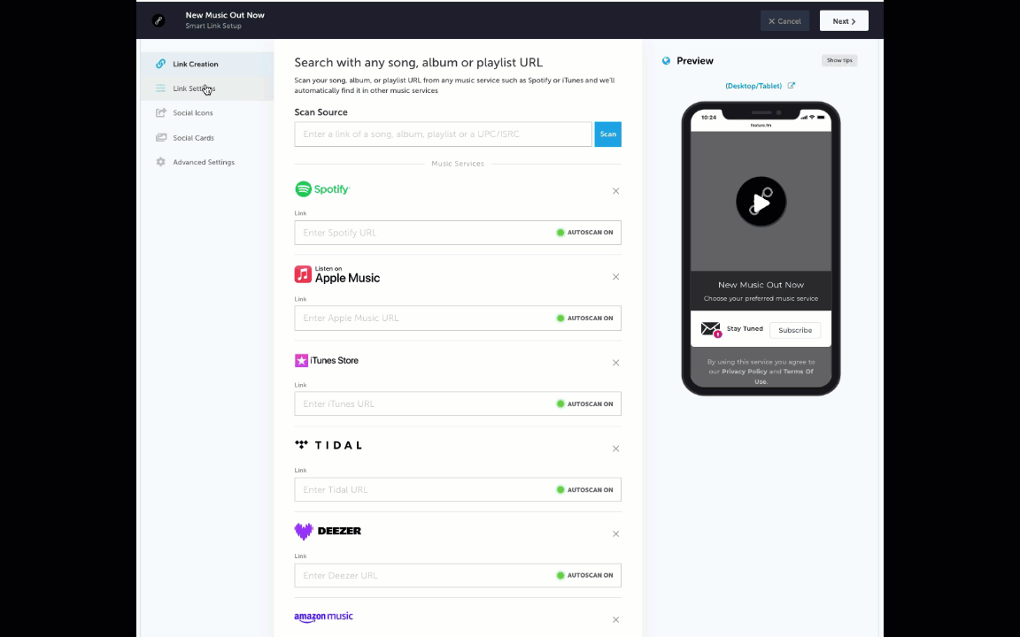Open desktop preview via external link icon
The image size is (1020, 637).
coord(791,85)
